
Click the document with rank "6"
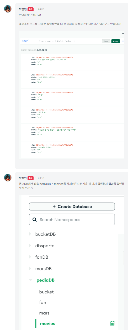coord(72,150)
